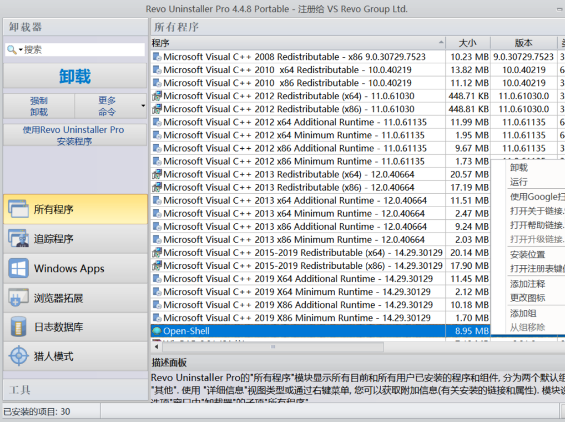Click icon of 2013 x64 Additional Runtime
This screenshot has width=565, height=422.
[157, 201]
